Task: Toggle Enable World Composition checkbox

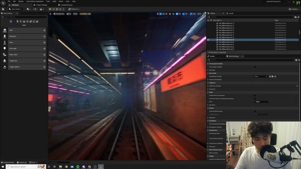Action: click(255, 95)
